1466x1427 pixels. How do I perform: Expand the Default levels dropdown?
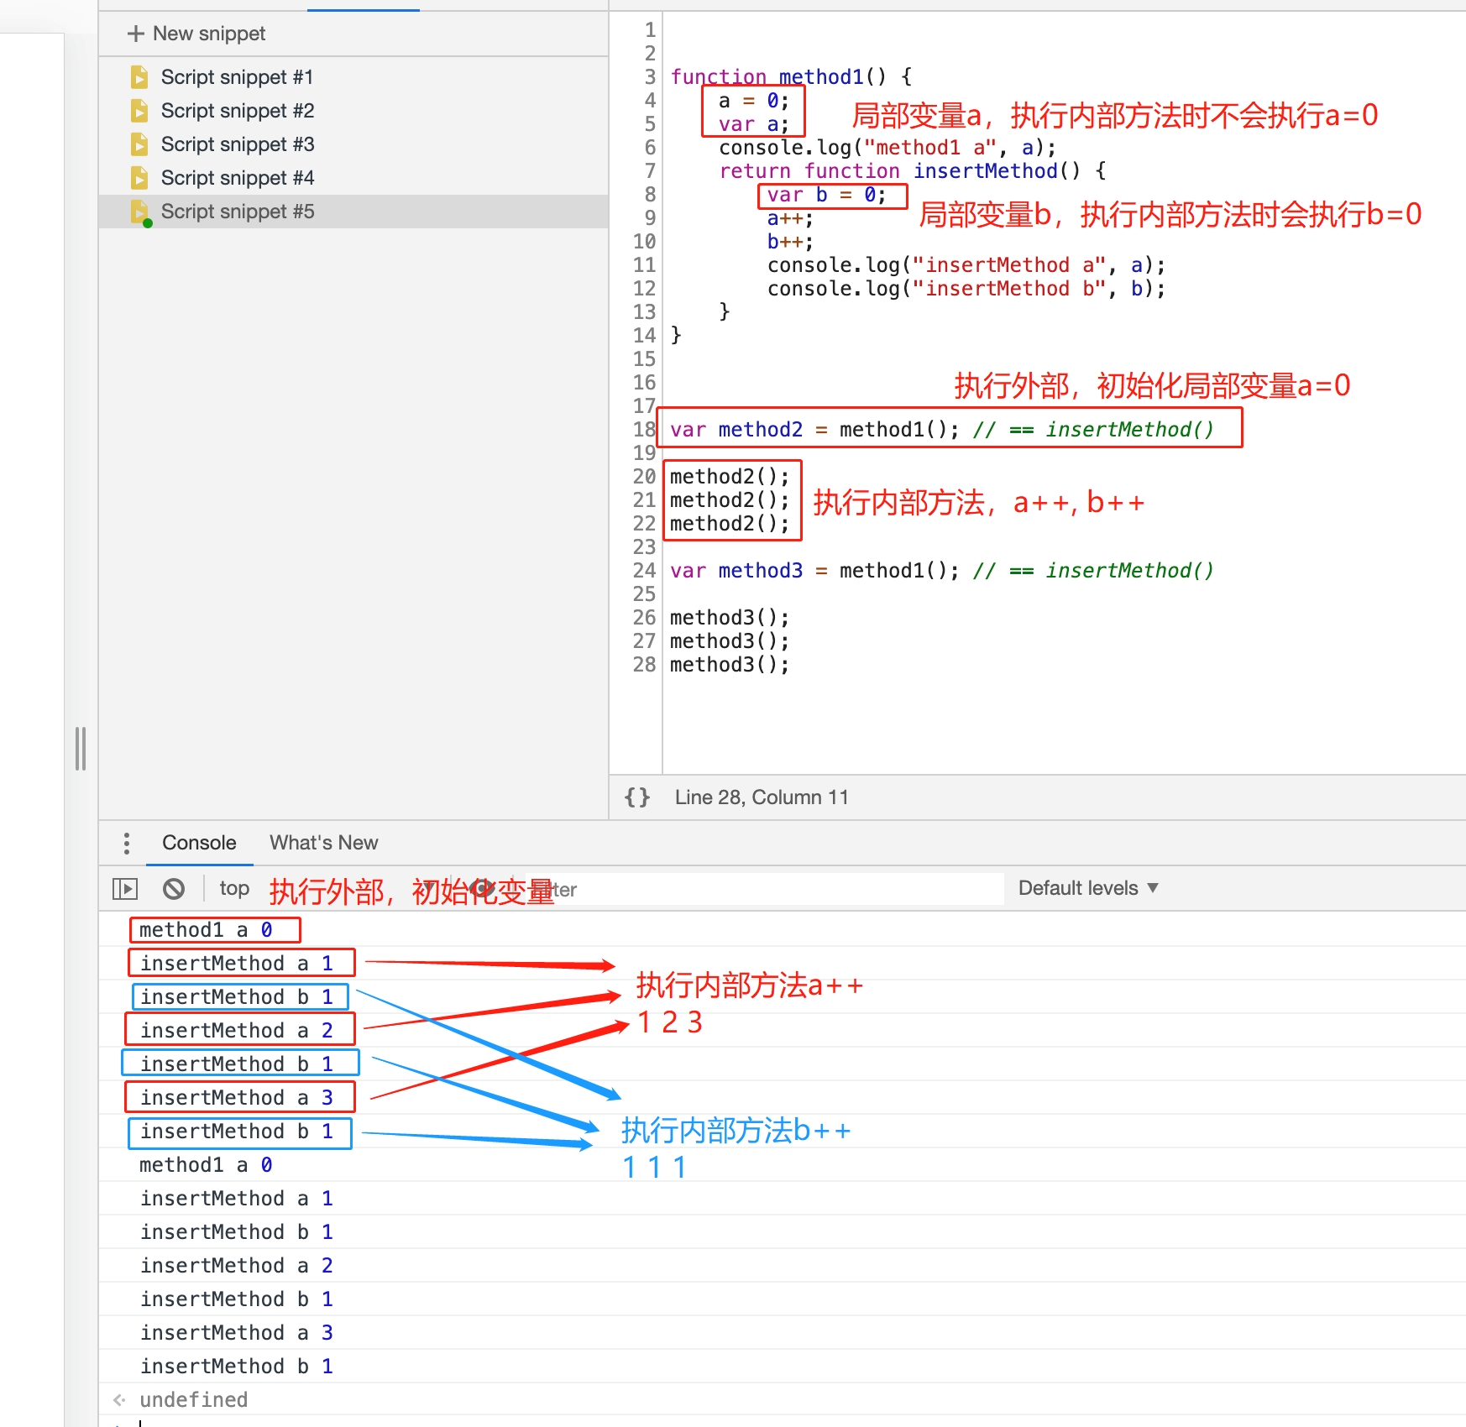click(1087, 888)
